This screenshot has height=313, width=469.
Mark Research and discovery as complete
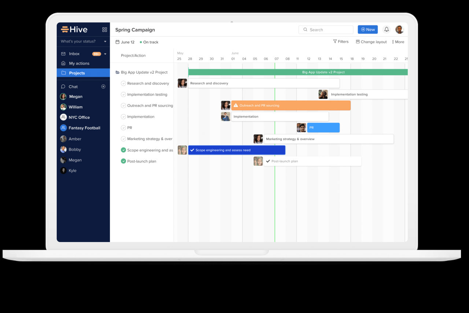[x=123, y=83]
